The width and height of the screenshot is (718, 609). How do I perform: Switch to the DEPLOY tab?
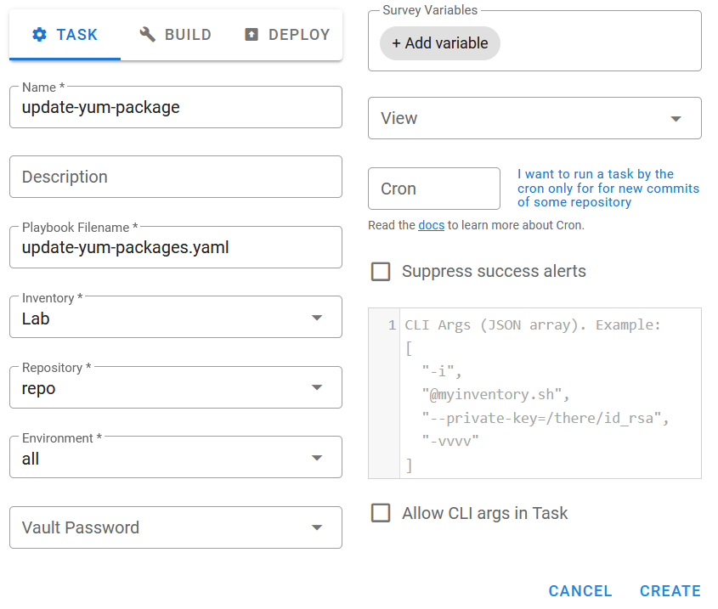click(286, 35)
